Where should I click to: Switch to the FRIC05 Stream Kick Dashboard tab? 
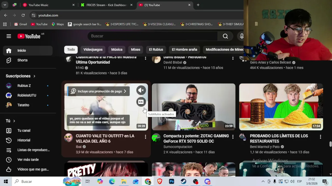(106, 5)
